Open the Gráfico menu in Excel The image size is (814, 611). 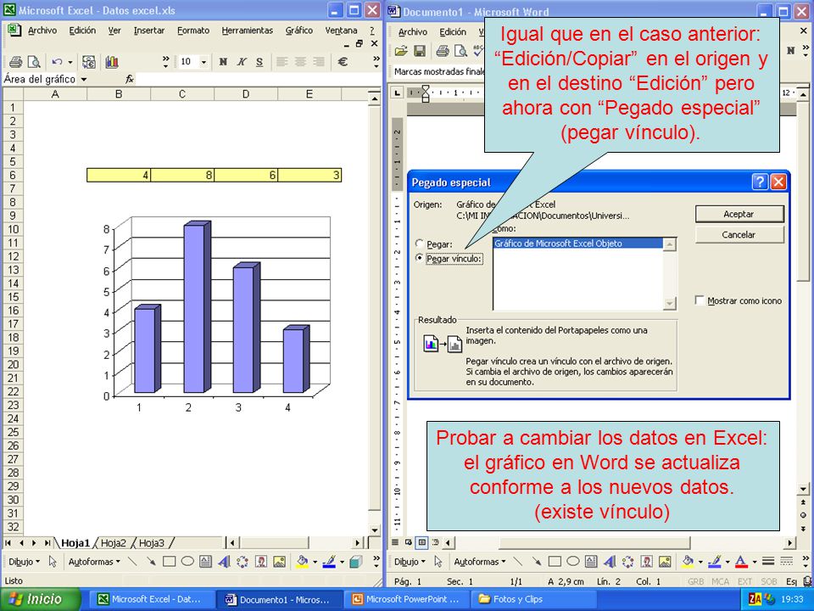click(x=299, y=31)
